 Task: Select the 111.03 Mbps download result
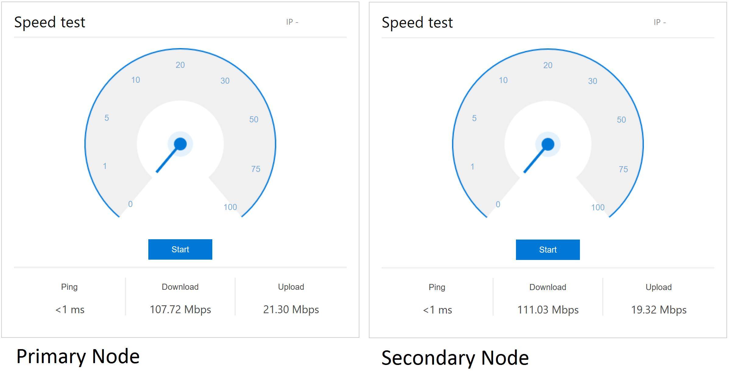click(x=548, y=310)
